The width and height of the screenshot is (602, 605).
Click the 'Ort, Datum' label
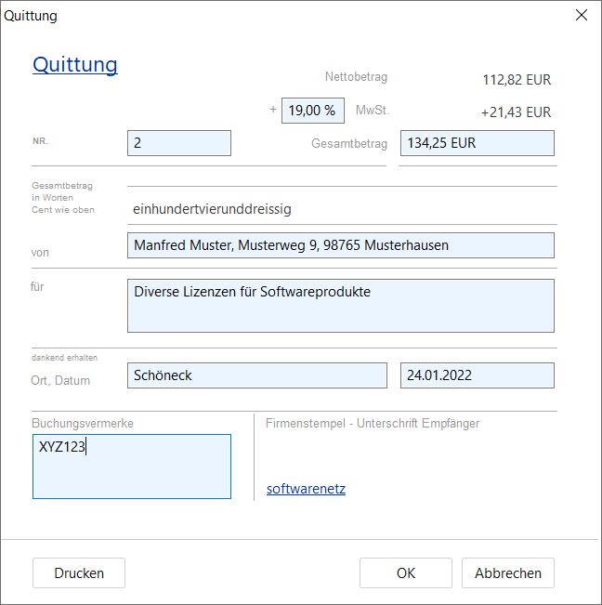click(x=59, y=379)
